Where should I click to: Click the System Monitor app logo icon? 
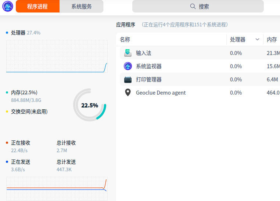click(x=7, y=6)
